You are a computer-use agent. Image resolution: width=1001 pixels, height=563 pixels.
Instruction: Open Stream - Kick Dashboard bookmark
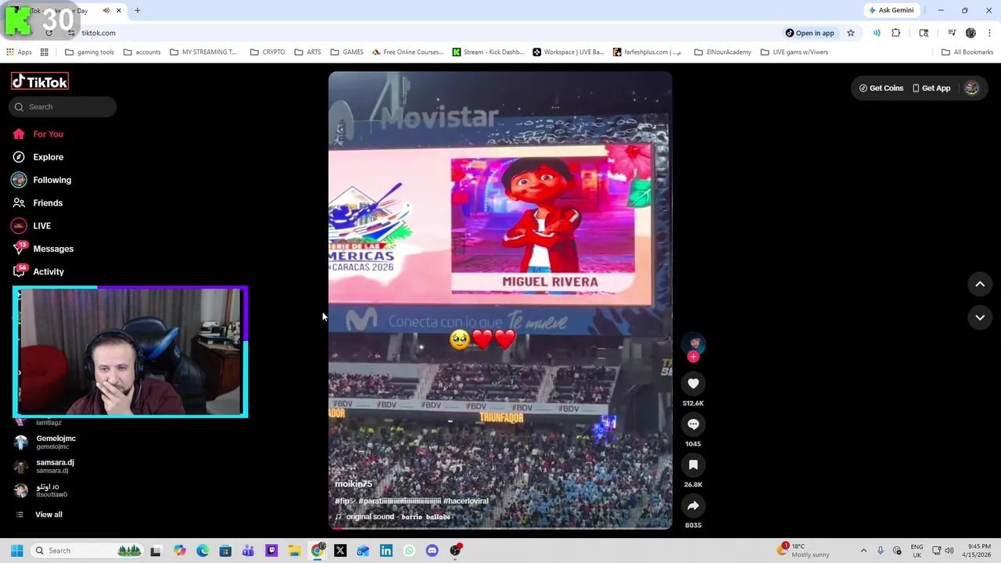pos(489,52)
